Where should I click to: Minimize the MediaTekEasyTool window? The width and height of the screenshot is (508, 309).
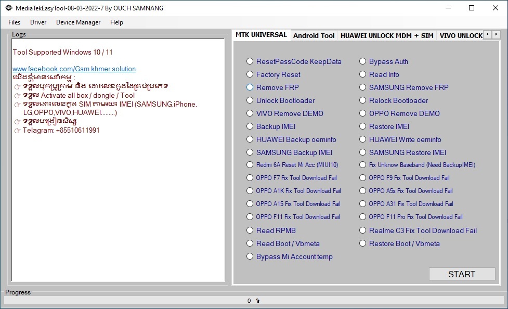click(x=448, y=8)
